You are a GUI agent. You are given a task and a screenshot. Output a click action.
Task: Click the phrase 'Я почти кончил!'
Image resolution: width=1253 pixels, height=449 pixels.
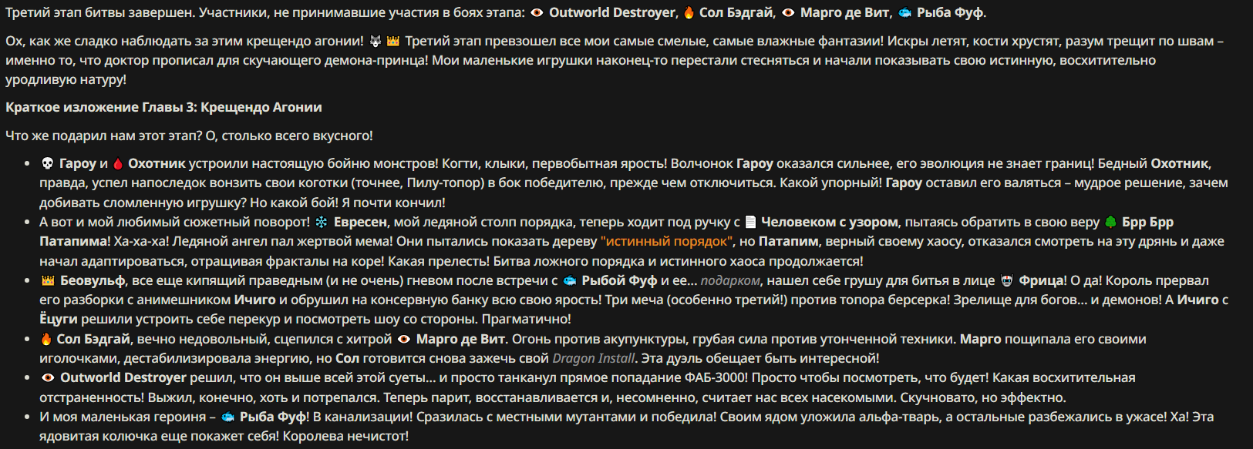click(393, 203)
